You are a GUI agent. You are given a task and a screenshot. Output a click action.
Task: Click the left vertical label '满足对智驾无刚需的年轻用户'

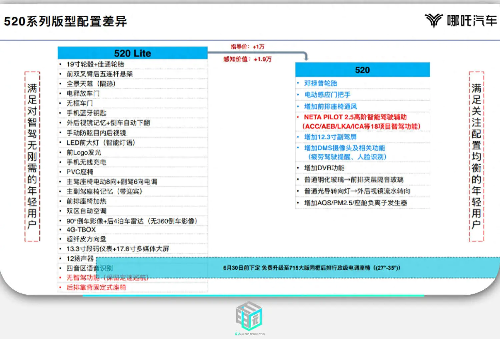click(32, 157)
